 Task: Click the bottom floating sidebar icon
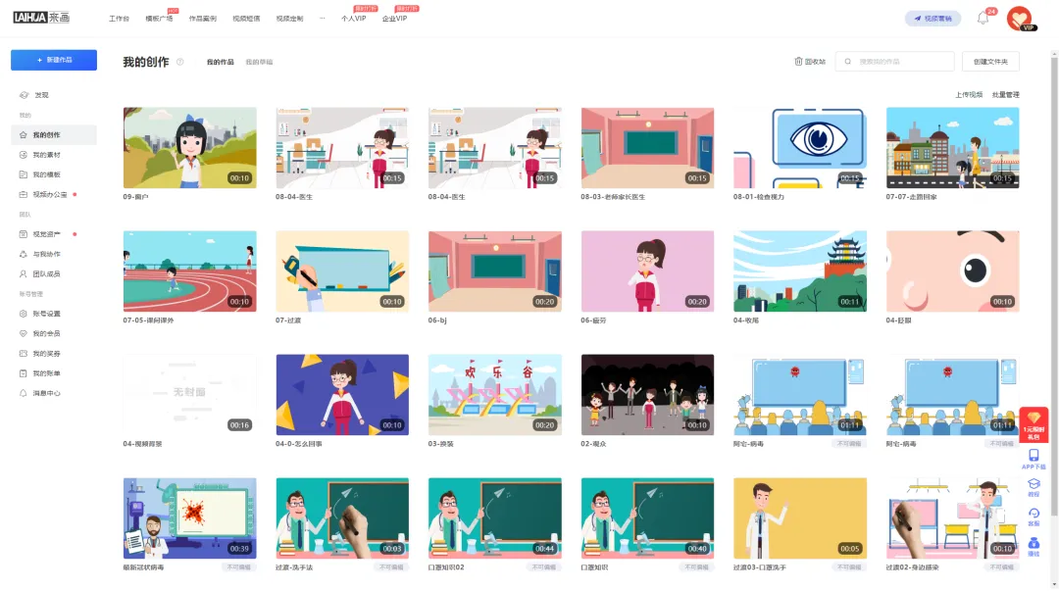click(1034, 547)
